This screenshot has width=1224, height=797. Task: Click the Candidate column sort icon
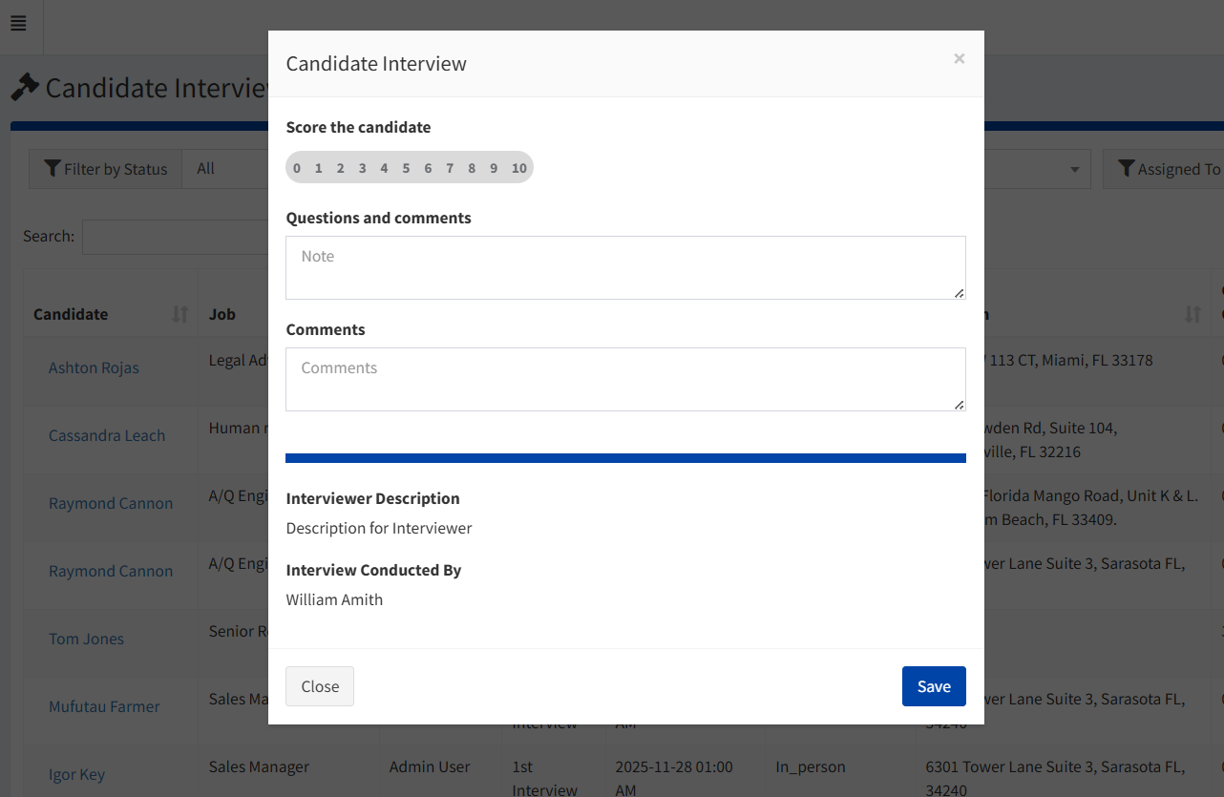click(x=179, y=314)
